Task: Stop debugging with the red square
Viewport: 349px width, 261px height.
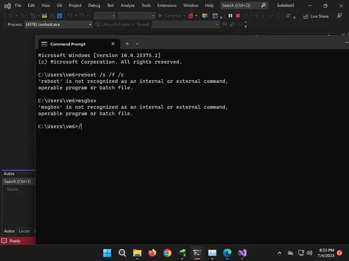Action: (238, 16)
